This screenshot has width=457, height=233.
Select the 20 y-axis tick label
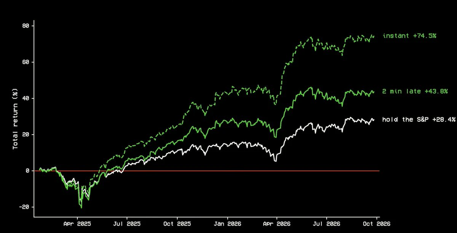tap(26, 135)
